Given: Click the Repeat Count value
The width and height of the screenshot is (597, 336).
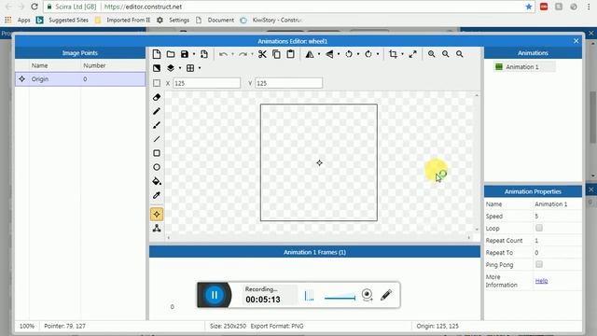Looking at the screenshot, I should coord(536,241).
